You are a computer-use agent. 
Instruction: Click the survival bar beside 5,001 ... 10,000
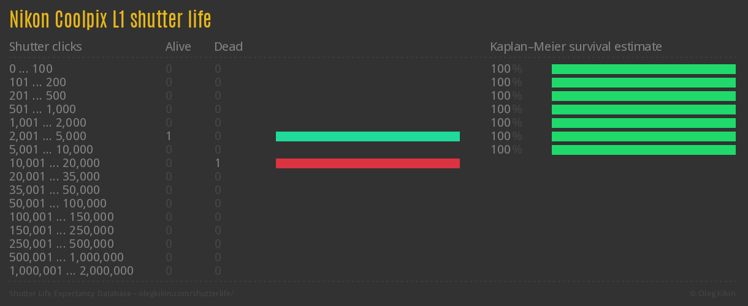(643, 150)
